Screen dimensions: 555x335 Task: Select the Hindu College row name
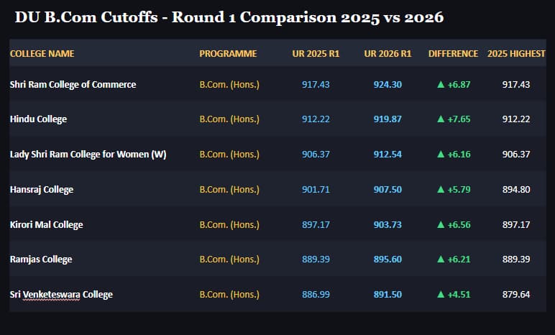coord(38,119)
